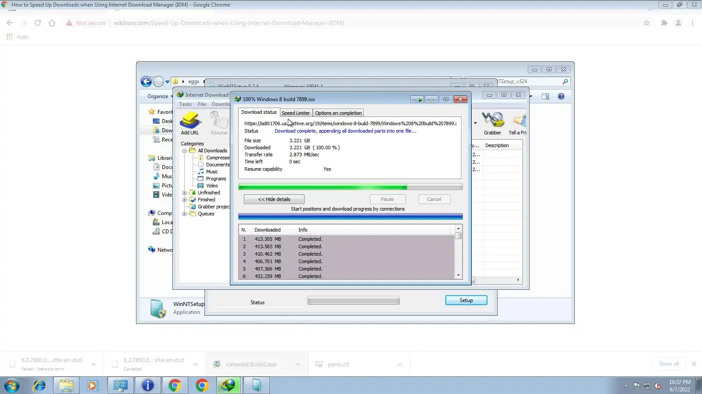
Task: Click the WinNTSetup application icon
Action: (x=158, y=308)
